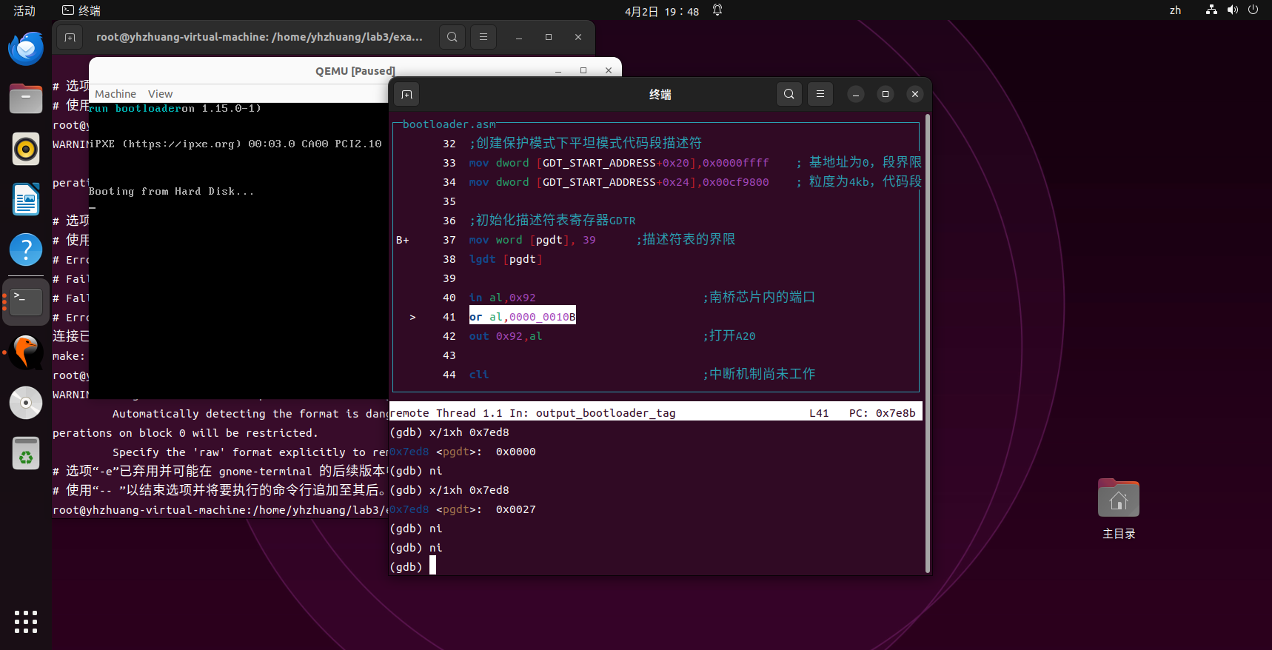Click the power icon in top bar
Image resolution: width=1272 pixels, height=650 pixels.
(x=1253, y=10)
